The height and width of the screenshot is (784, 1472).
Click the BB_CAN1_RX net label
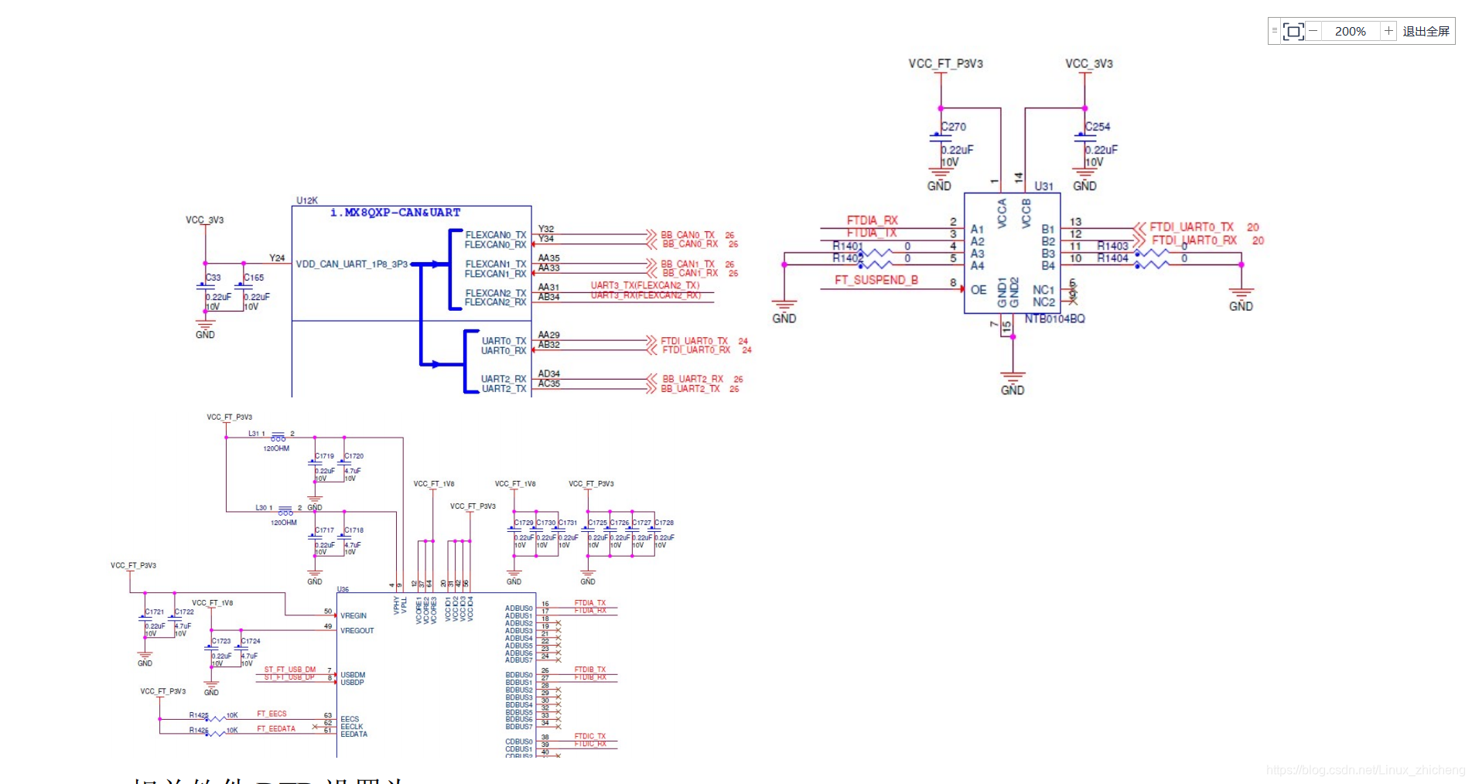click(x=690, y=273)
